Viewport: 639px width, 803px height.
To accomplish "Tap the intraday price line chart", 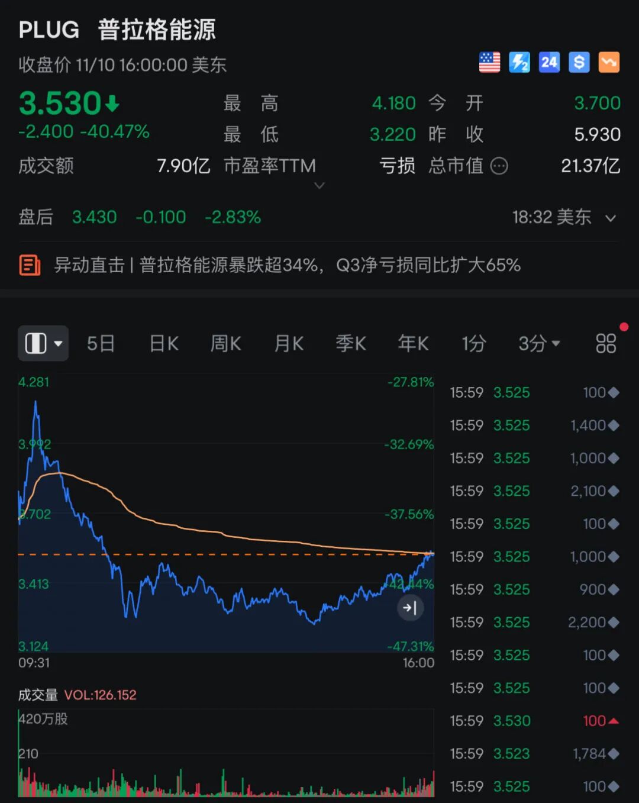I will (x=226, y=513).
